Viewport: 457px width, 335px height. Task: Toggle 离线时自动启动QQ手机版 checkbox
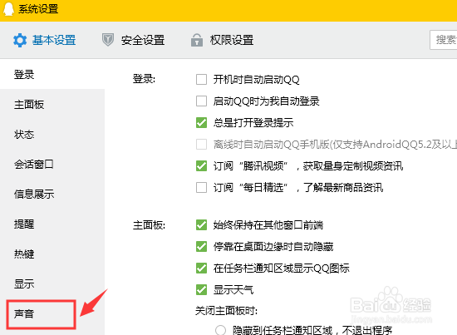click(x=201, y=145)
